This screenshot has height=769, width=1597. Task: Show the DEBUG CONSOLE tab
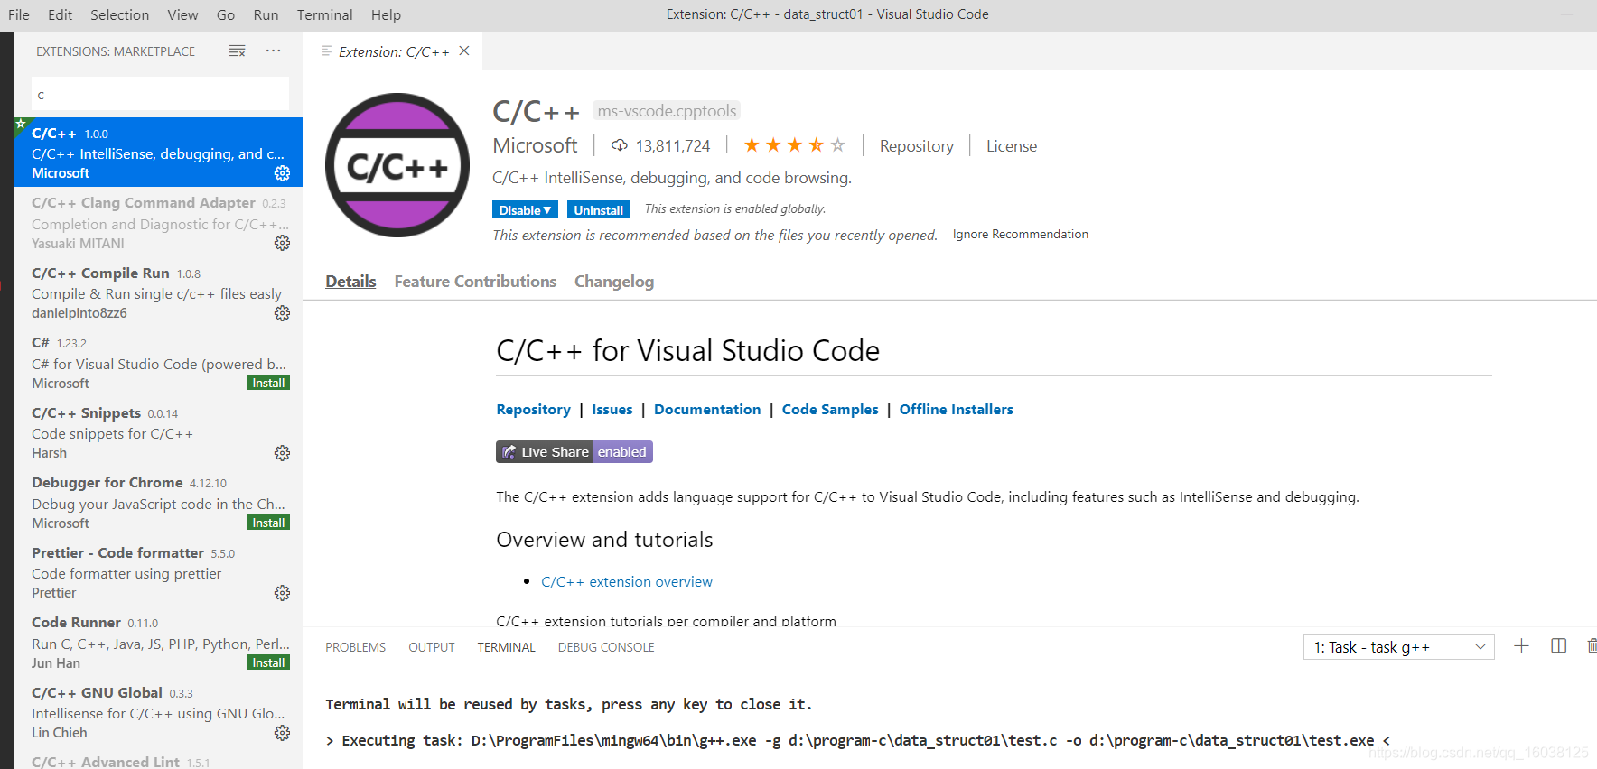pos(606,647)
